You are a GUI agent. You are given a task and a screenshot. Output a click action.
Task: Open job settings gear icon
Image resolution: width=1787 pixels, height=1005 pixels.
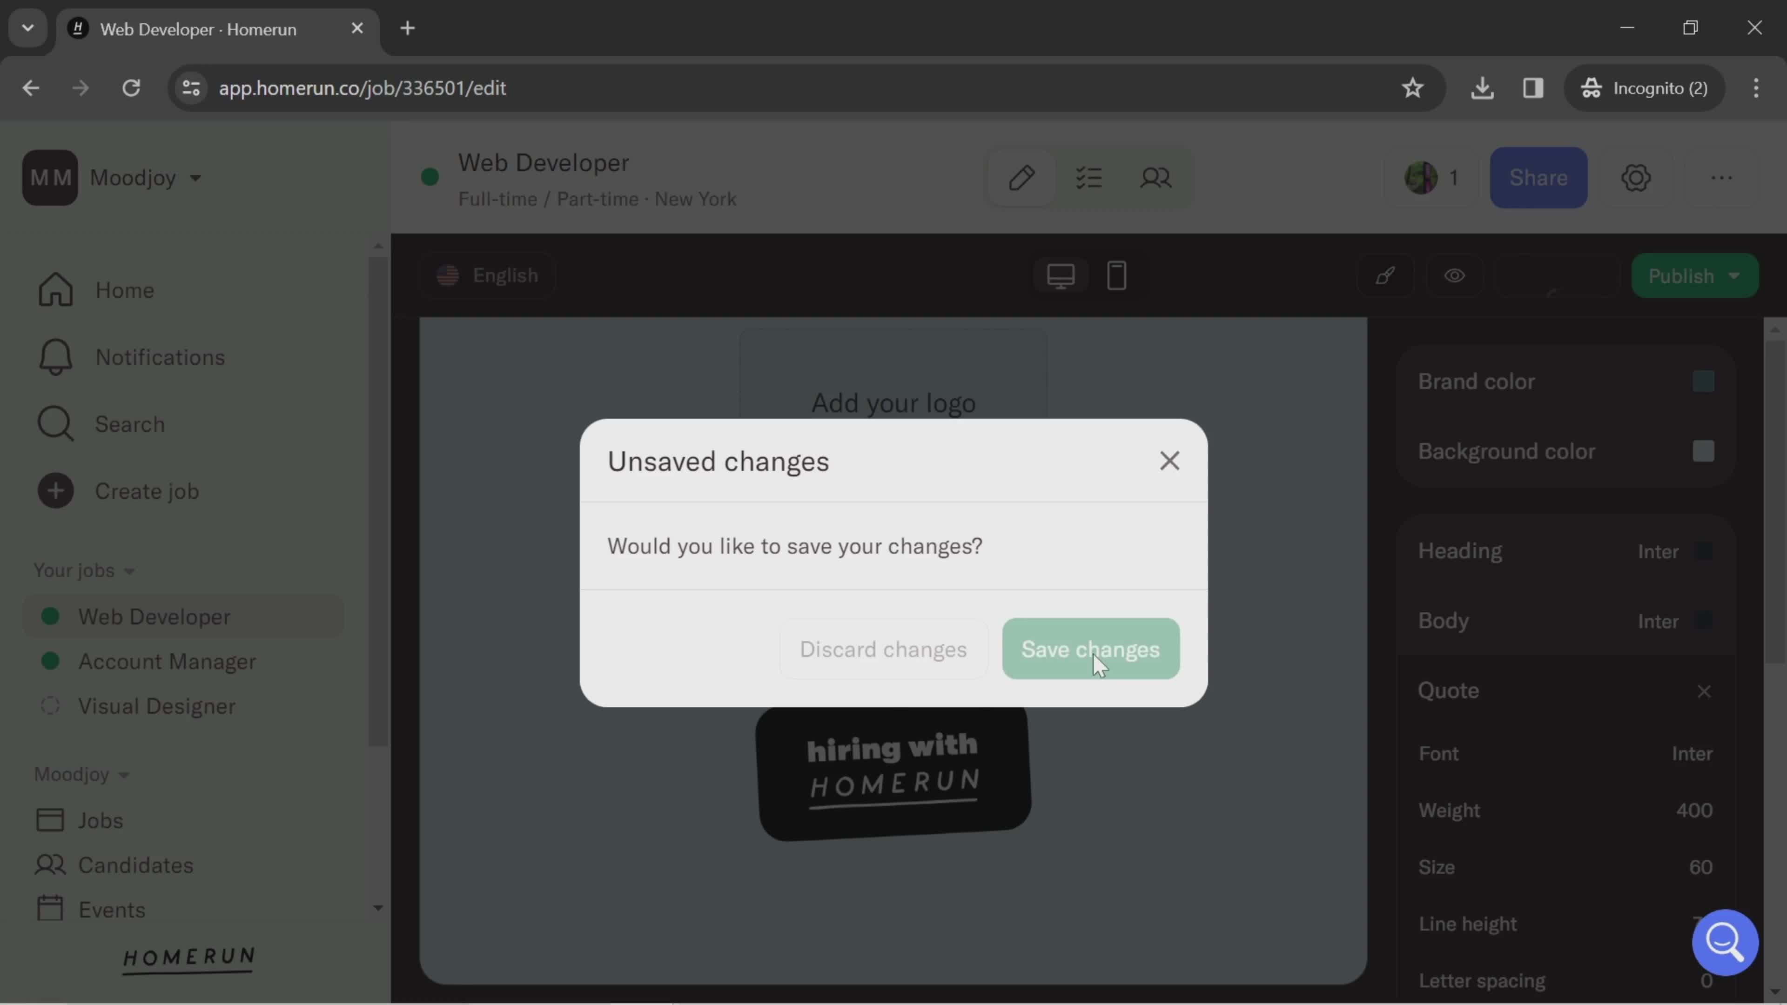click(x=1636, y=178)
